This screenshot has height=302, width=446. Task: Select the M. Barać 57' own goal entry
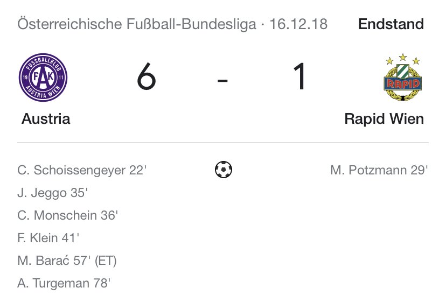pos(67,261)
